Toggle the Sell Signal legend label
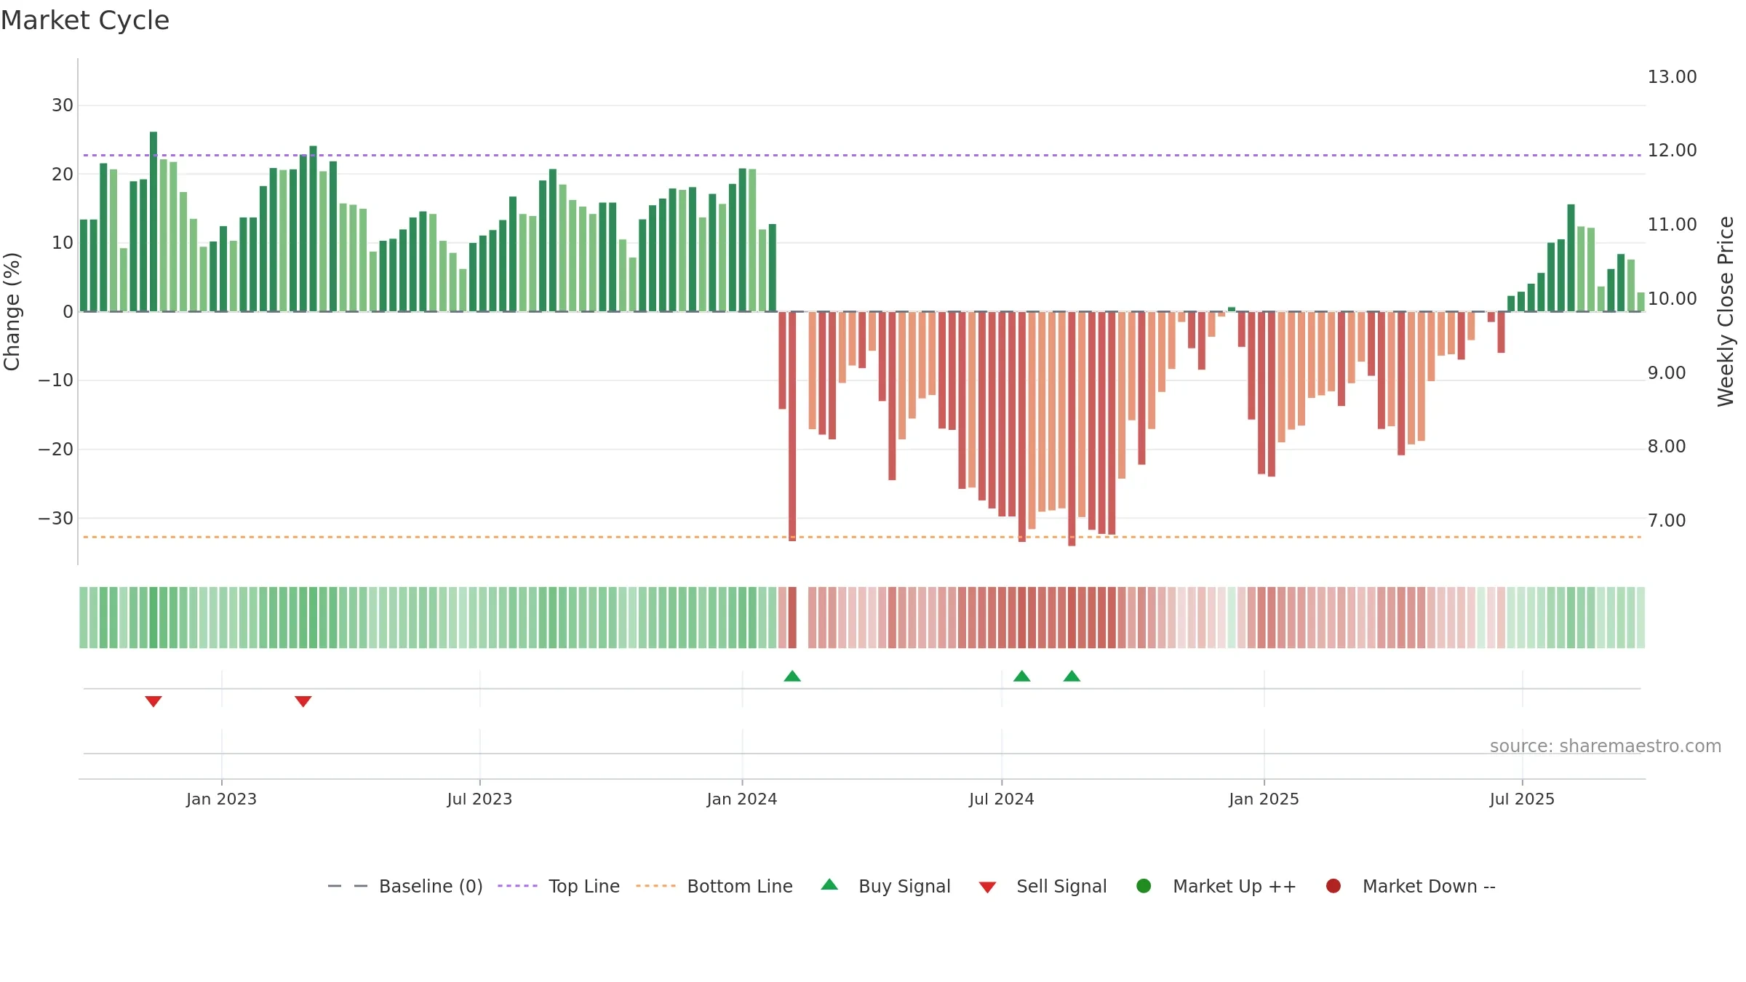1746x982 pixels. click(1061, 886)
